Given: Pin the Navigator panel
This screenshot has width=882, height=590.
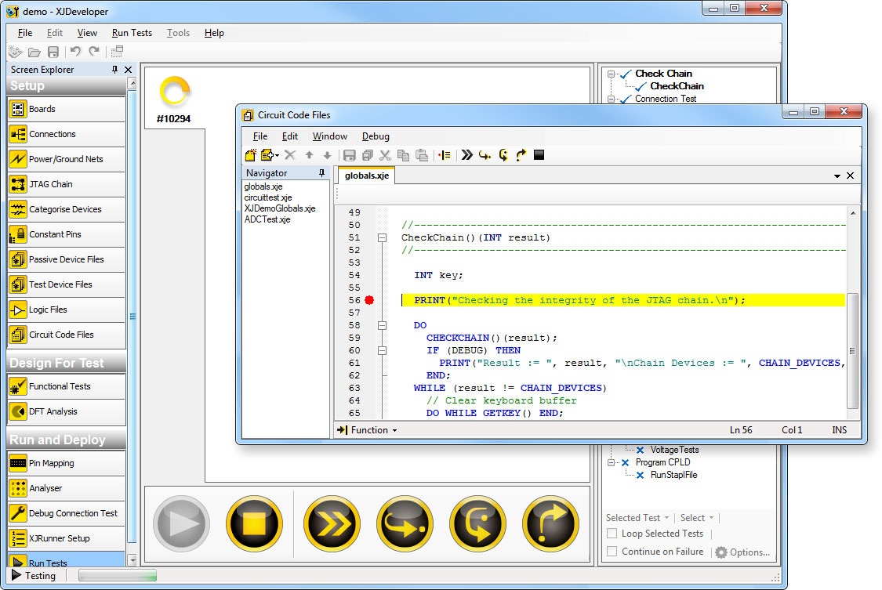Looking at the screenshot, I should coord(321,173).
